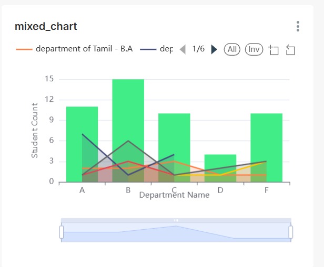The height and width of the screenshot is (267, 324).
Task: Click the left data zoom slider handle
Action: [x=62, y=232]
